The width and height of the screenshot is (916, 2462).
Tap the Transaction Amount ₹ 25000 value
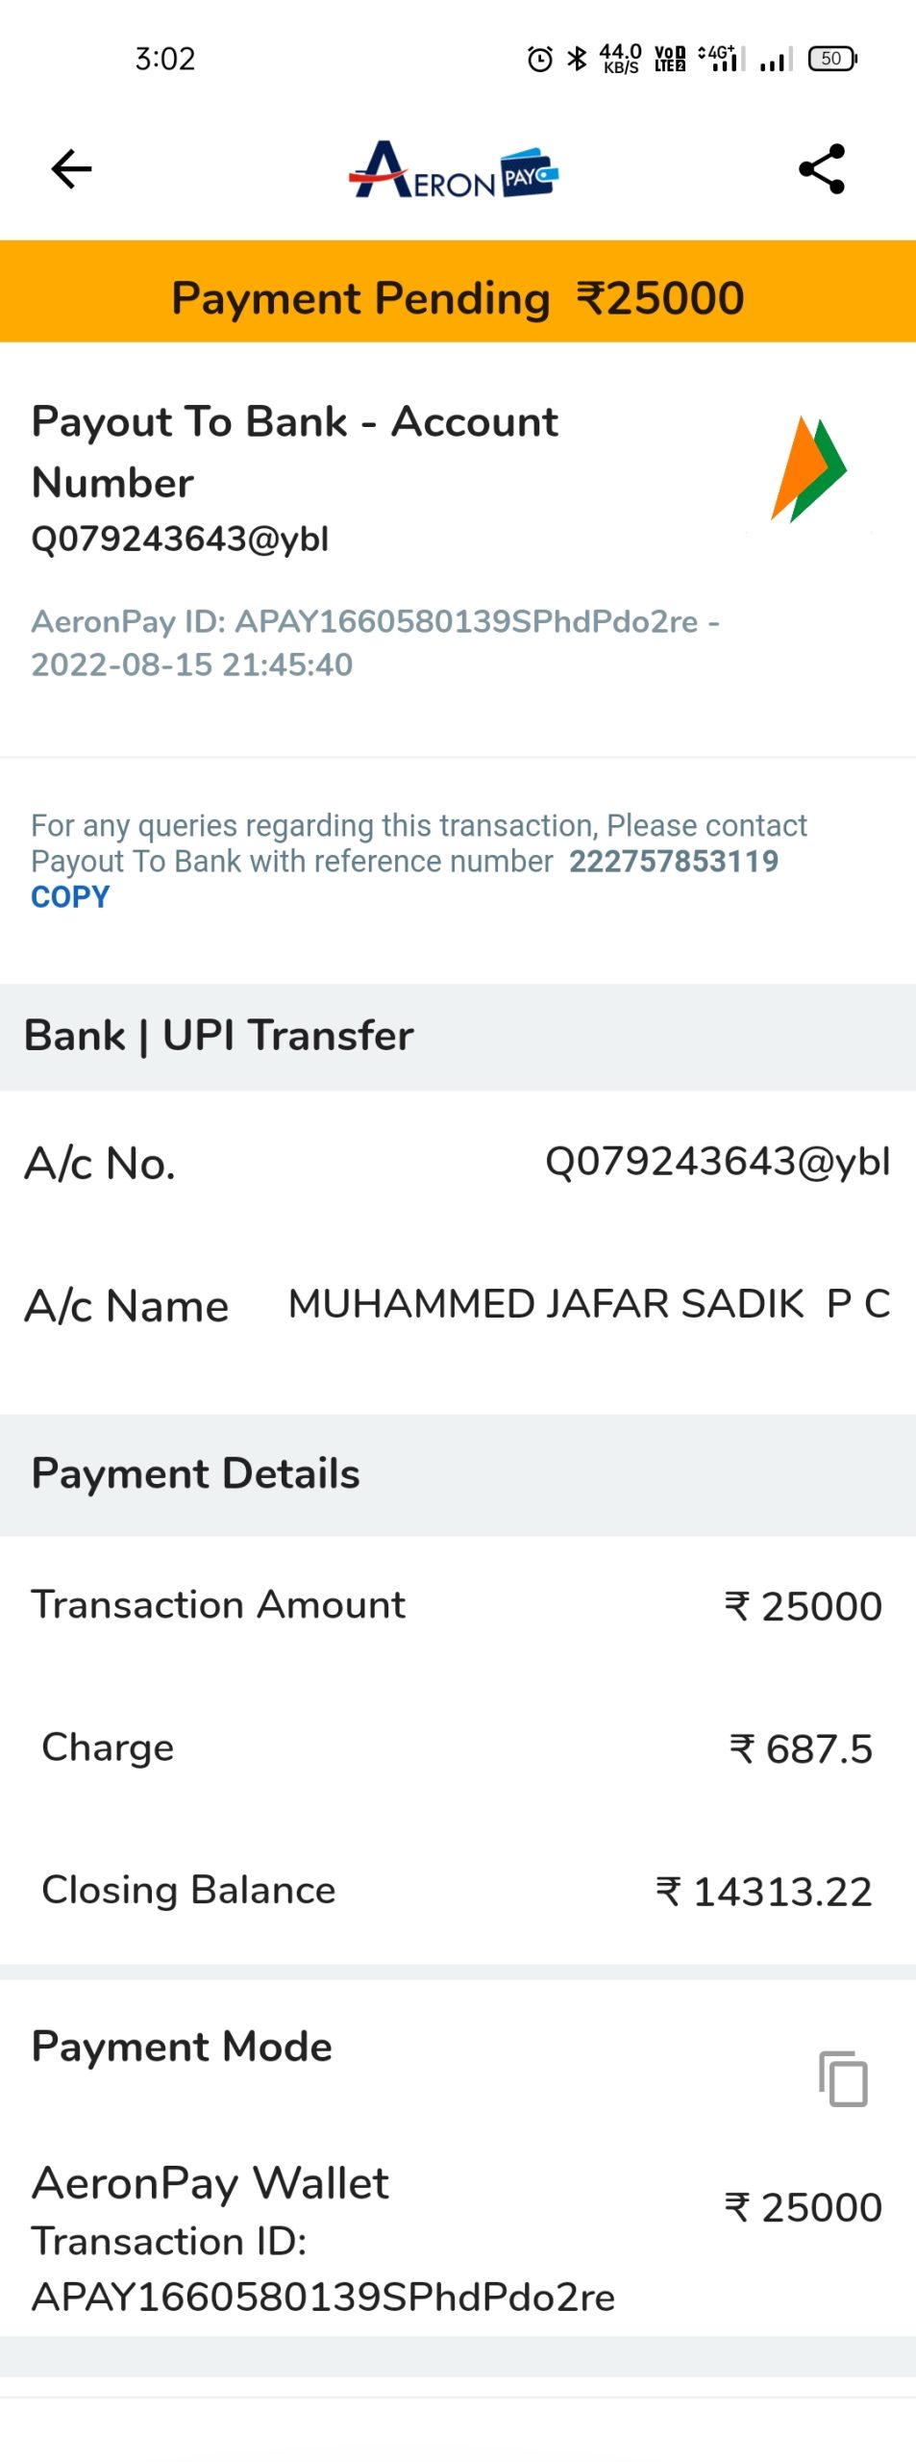(803, 1606)
